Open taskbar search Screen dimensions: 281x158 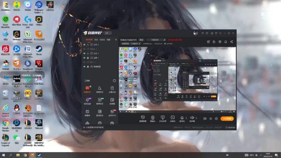click(x=11, y=155)
